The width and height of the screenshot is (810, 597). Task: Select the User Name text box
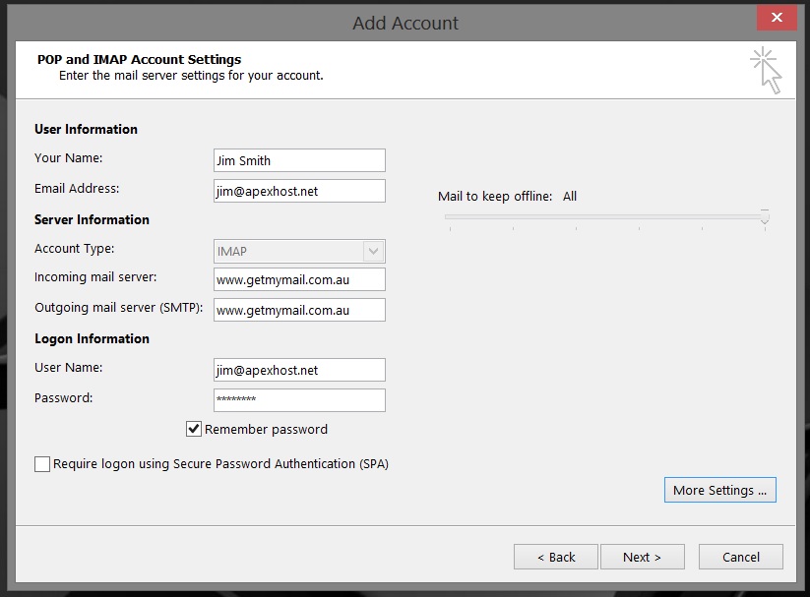(x=298, y=370)
